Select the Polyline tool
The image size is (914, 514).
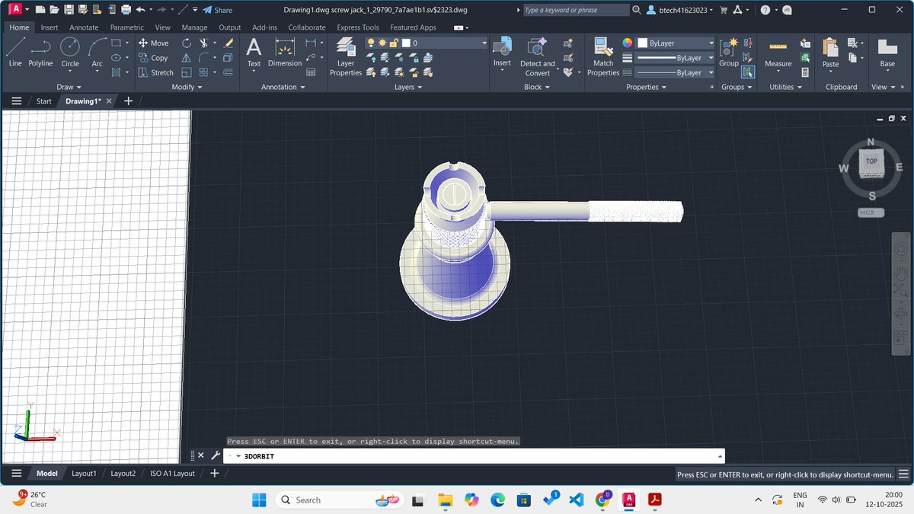click(41, 52)
